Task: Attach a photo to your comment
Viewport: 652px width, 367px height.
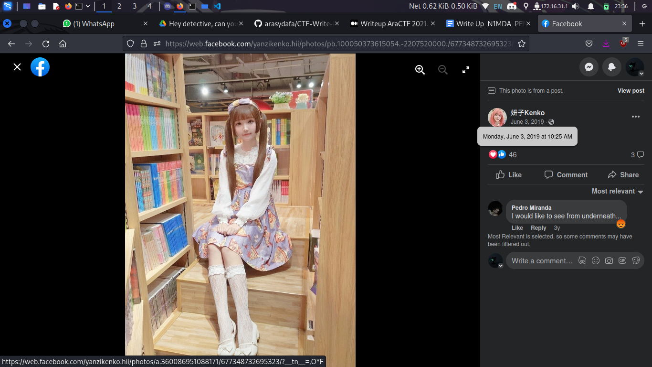Action: [x=609, y=260]
